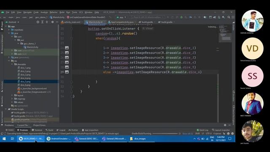Image resolution: width=270 pixels, height=152 pixels.
Task: Click gutter image icon on line dice_1
Action: (67, 48)
